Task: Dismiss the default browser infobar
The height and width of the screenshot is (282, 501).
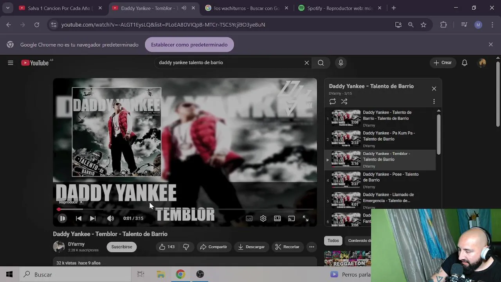Action: [x=491, y=45]
